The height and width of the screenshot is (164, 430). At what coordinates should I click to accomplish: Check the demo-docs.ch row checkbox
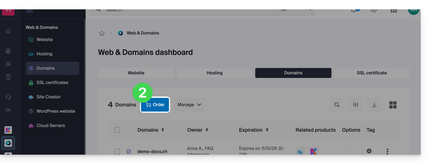click(117, 152)
